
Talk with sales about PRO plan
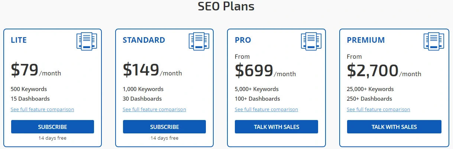click(x=276, y=127)
